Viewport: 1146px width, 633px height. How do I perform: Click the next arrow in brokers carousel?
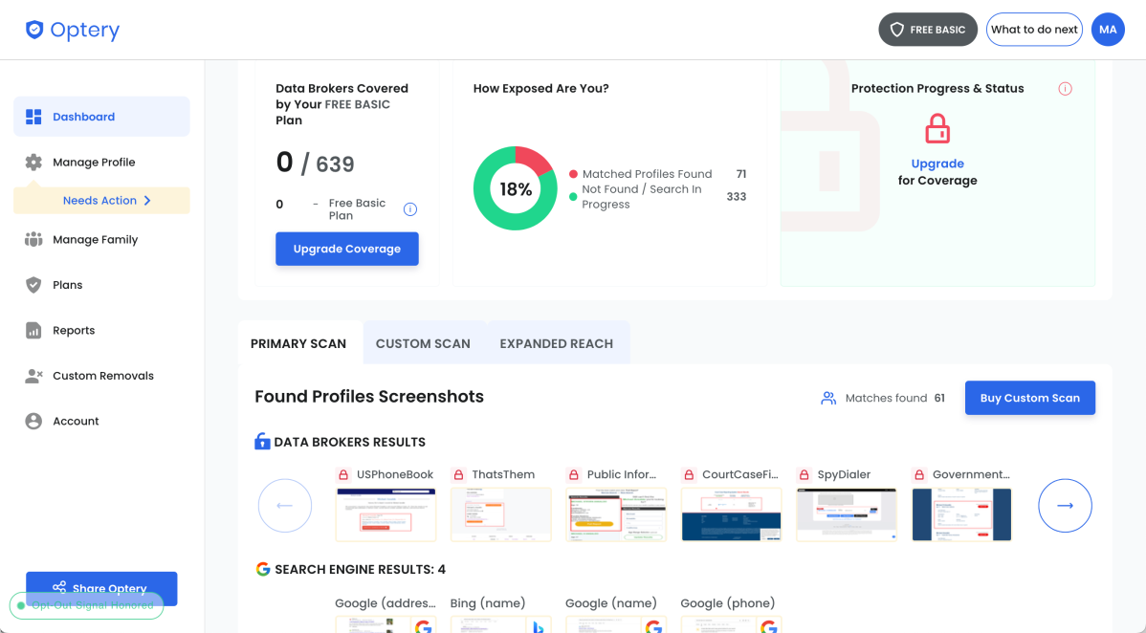pos(1065,506)
